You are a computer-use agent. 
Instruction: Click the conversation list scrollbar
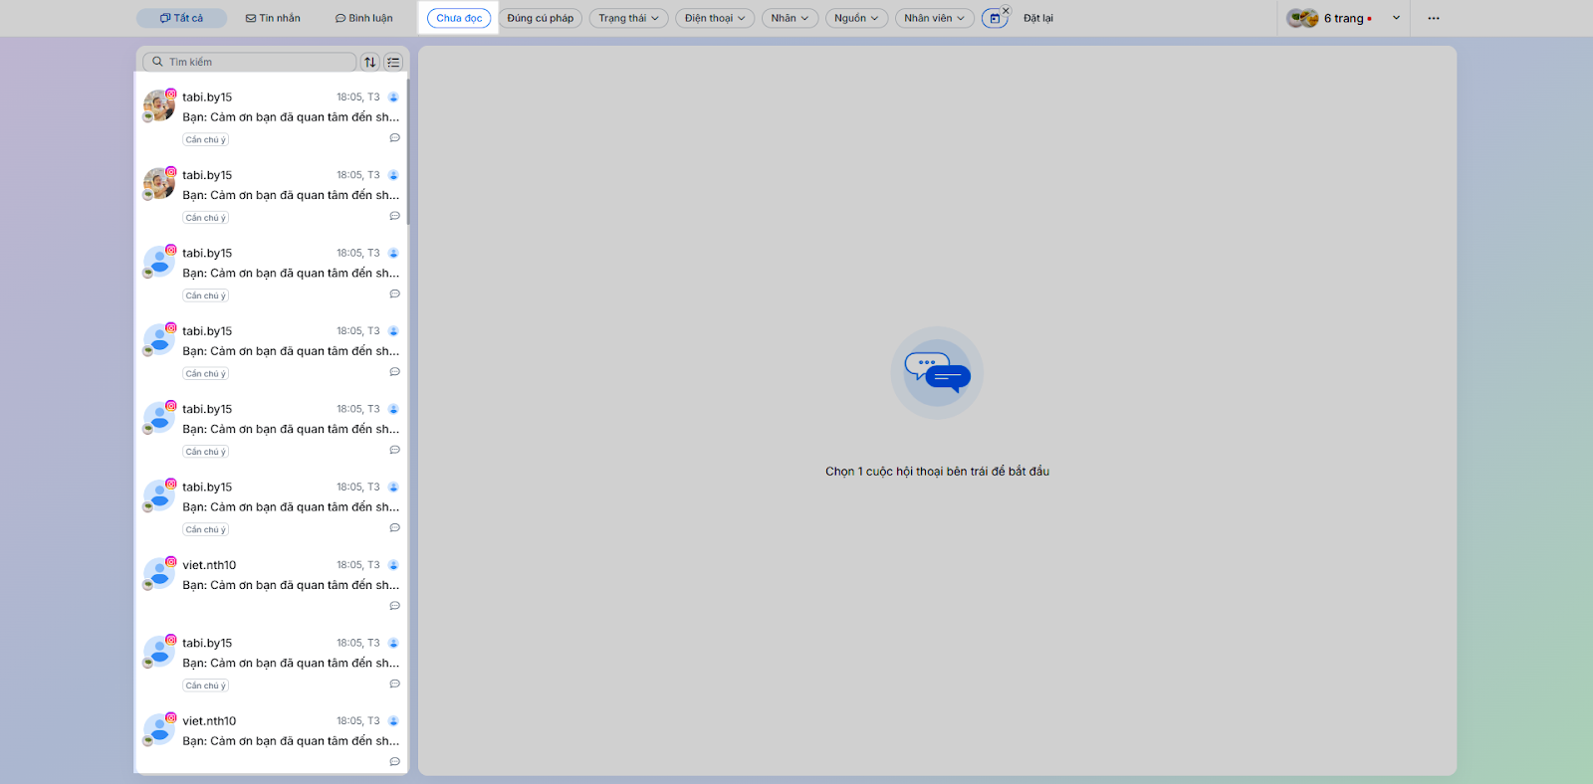tap(407, 152)
